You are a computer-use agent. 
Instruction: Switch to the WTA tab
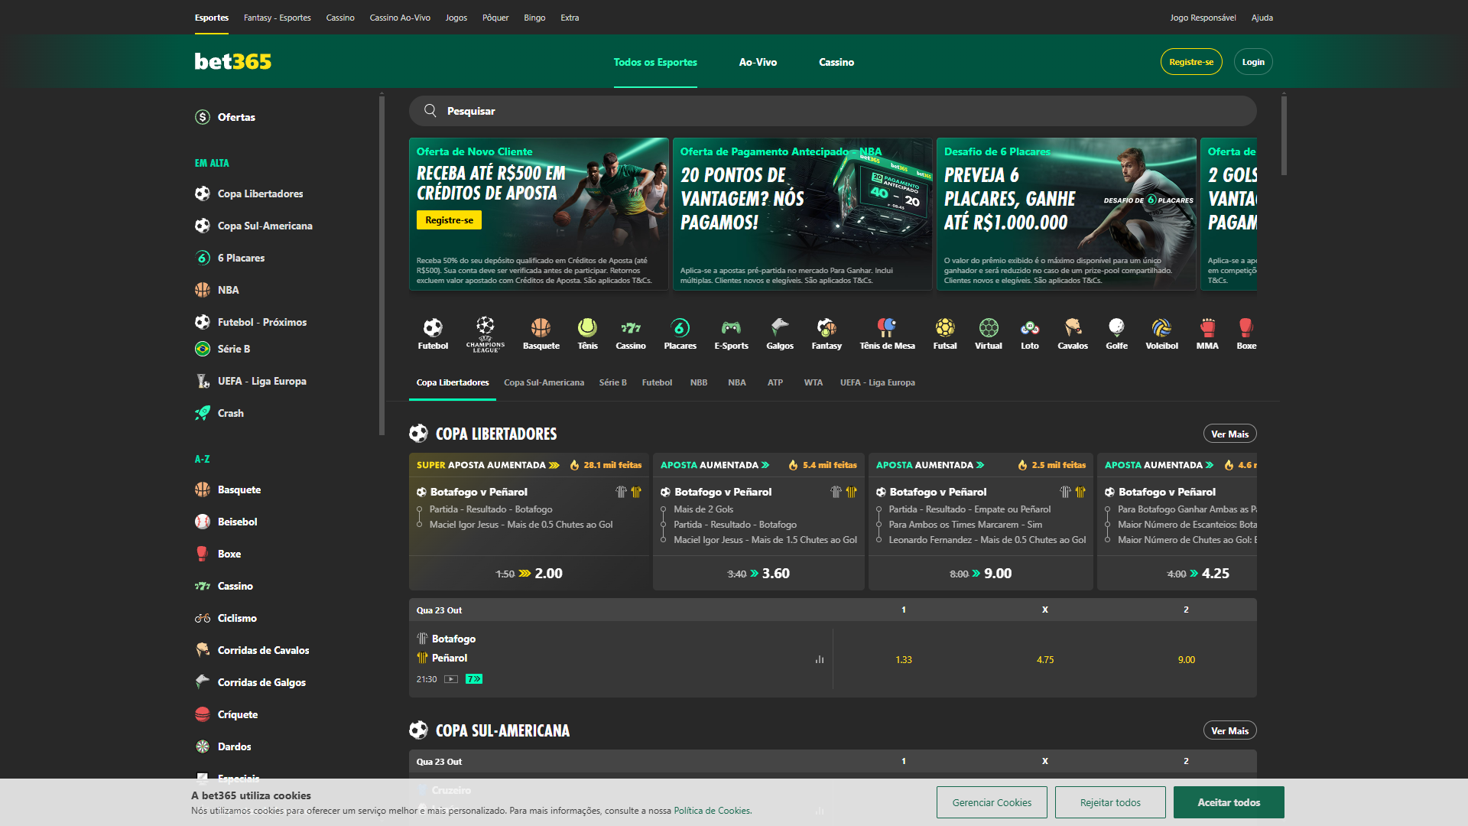[813, 382]
